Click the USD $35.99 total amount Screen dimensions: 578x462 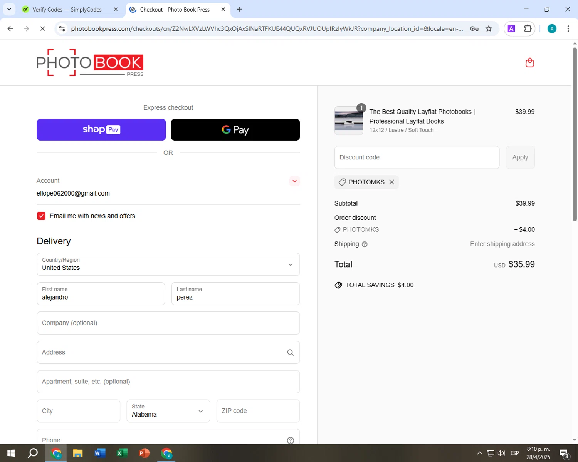coord(514,264)
